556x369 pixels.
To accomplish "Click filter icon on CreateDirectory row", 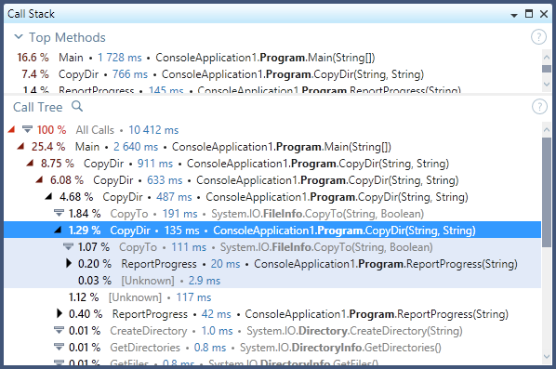I will (59, 330).
